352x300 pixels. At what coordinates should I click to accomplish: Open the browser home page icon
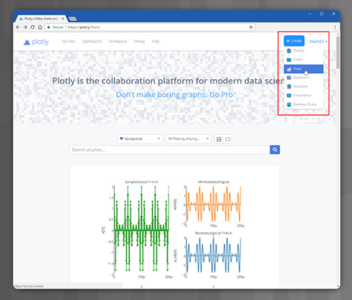click(x=40, y=27)
